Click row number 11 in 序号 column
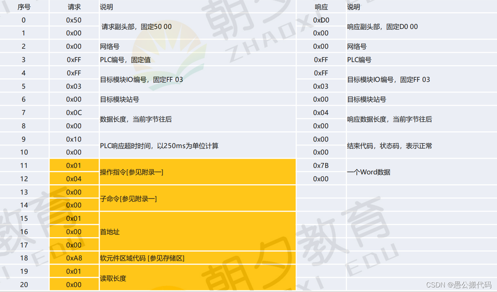The height and width of the screenshot is (292, 497). pyautogui.click(x=24, y=166)
